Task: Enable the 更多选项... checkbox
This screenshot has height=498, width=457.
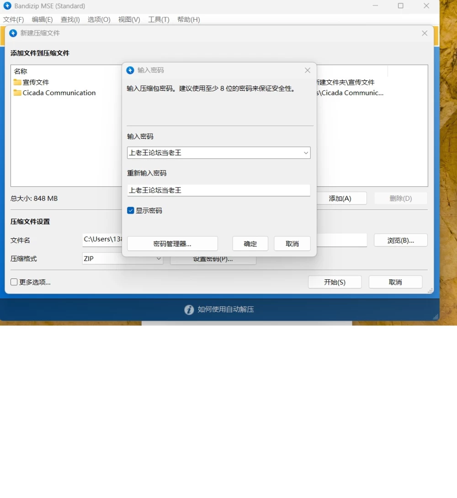Action: point(14,282)
